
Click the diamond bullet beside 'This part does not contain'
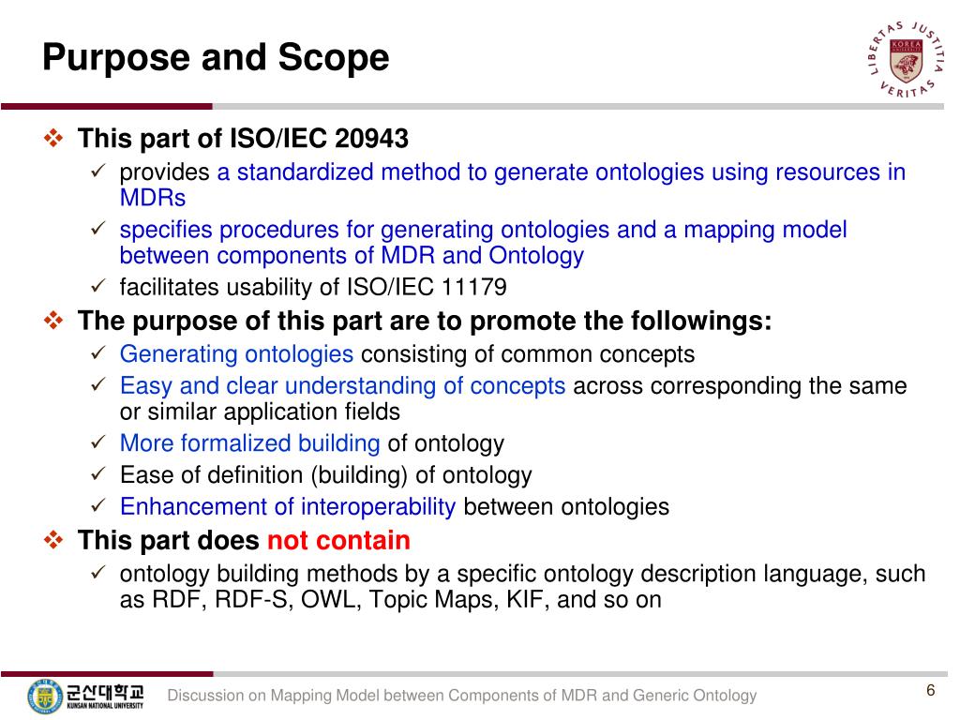click(53, 540)
